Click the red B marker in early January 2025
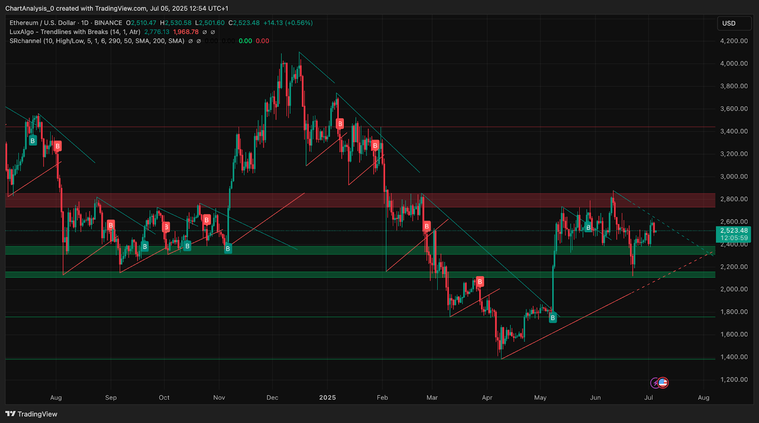Screen dimensions: 759x423 340,124
